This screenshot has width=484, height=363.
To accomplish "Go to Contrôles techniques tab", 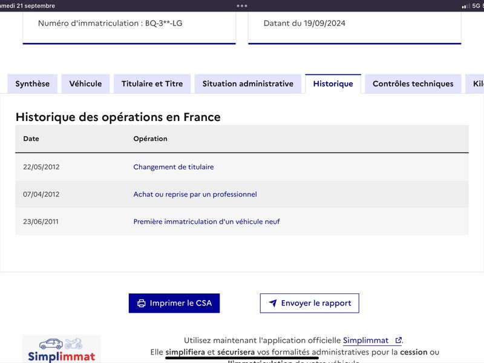I will [413, 83].
